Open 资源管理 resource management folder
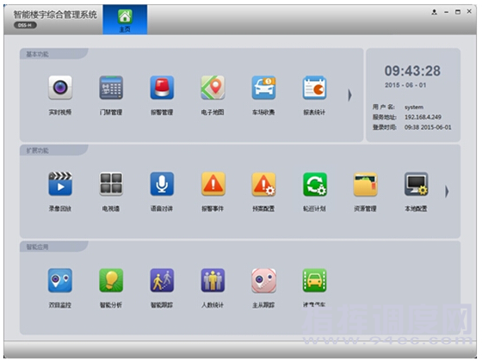Image resolution: width=482 pixels, height=361 pixels. (365, 184)
